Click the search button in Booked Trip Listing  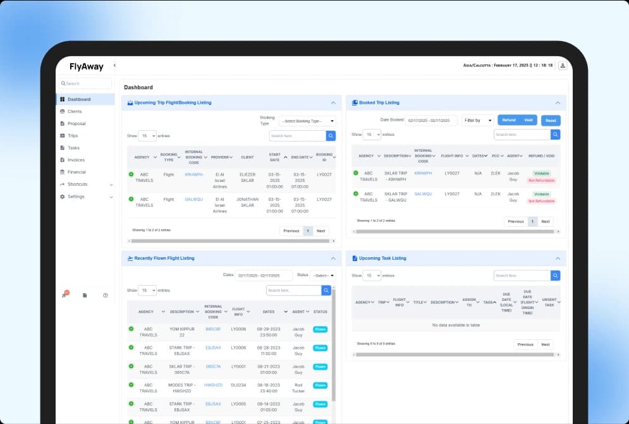tap(556, 135)
